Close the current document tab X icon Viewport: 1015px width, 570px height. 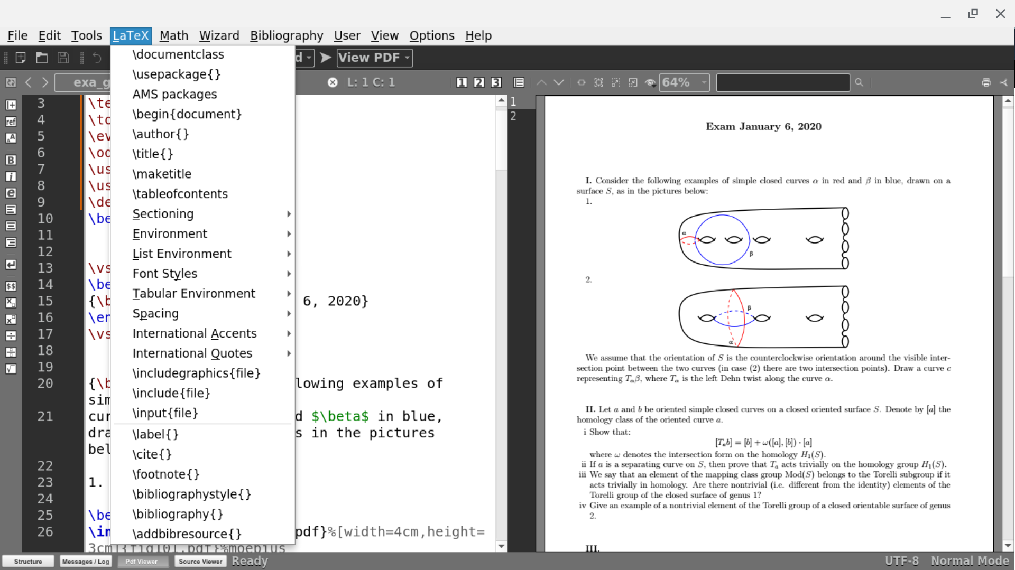(333, 82)
